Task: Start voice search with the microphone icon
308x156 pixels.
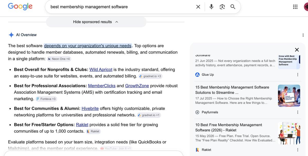Action: tap(211, 7)
